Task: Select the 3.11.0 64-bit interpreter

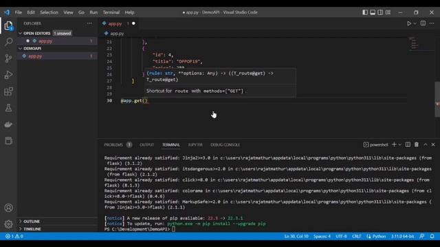Action: pos(402,236)
